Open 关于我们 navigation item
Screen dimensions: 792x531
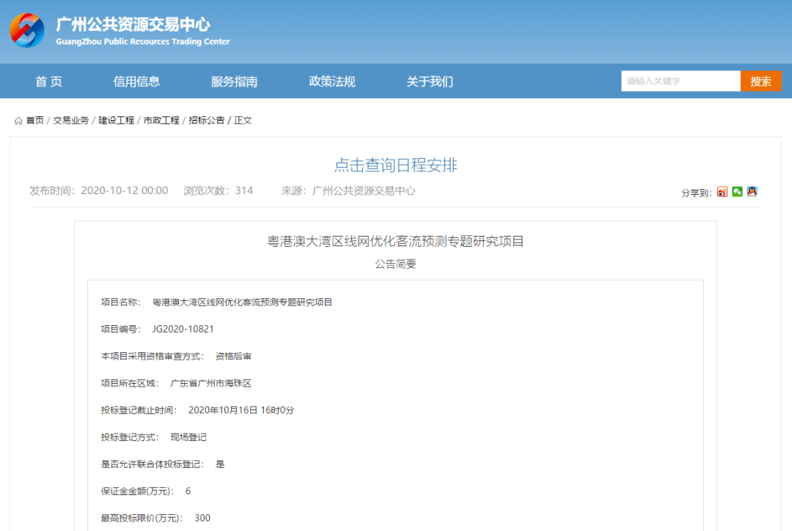coord(430,81)
